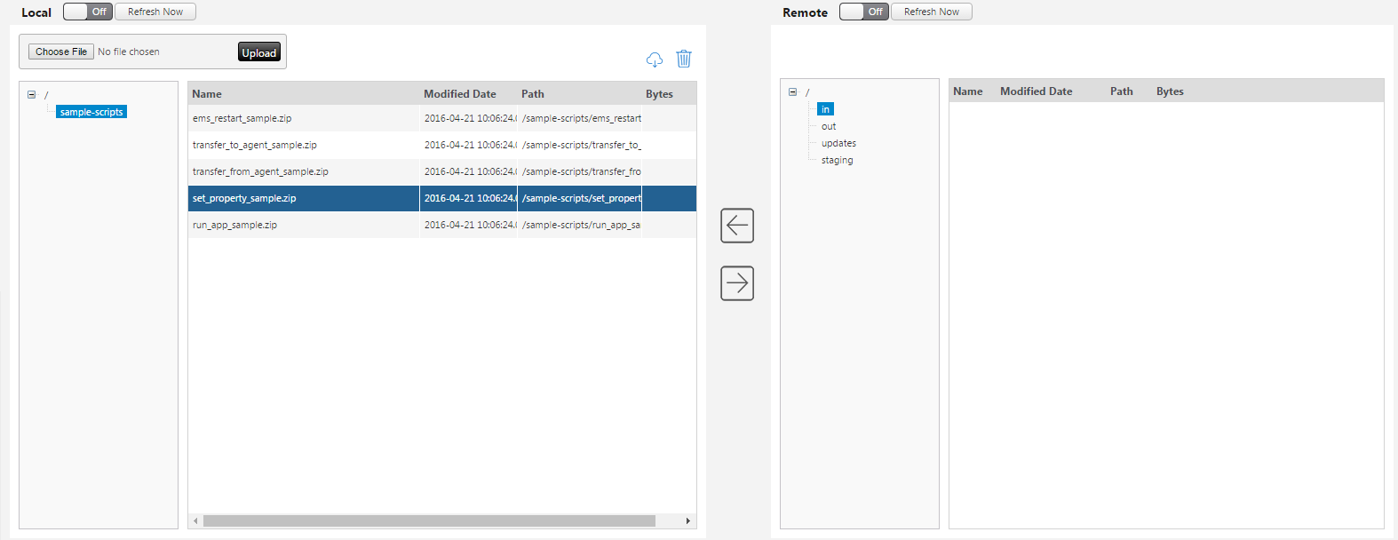Click Local Refresh Now button

(155, 12)
